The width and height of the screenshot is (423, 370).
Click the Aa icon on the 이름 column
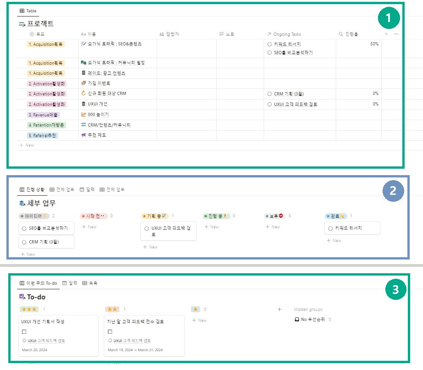(83, 34)
